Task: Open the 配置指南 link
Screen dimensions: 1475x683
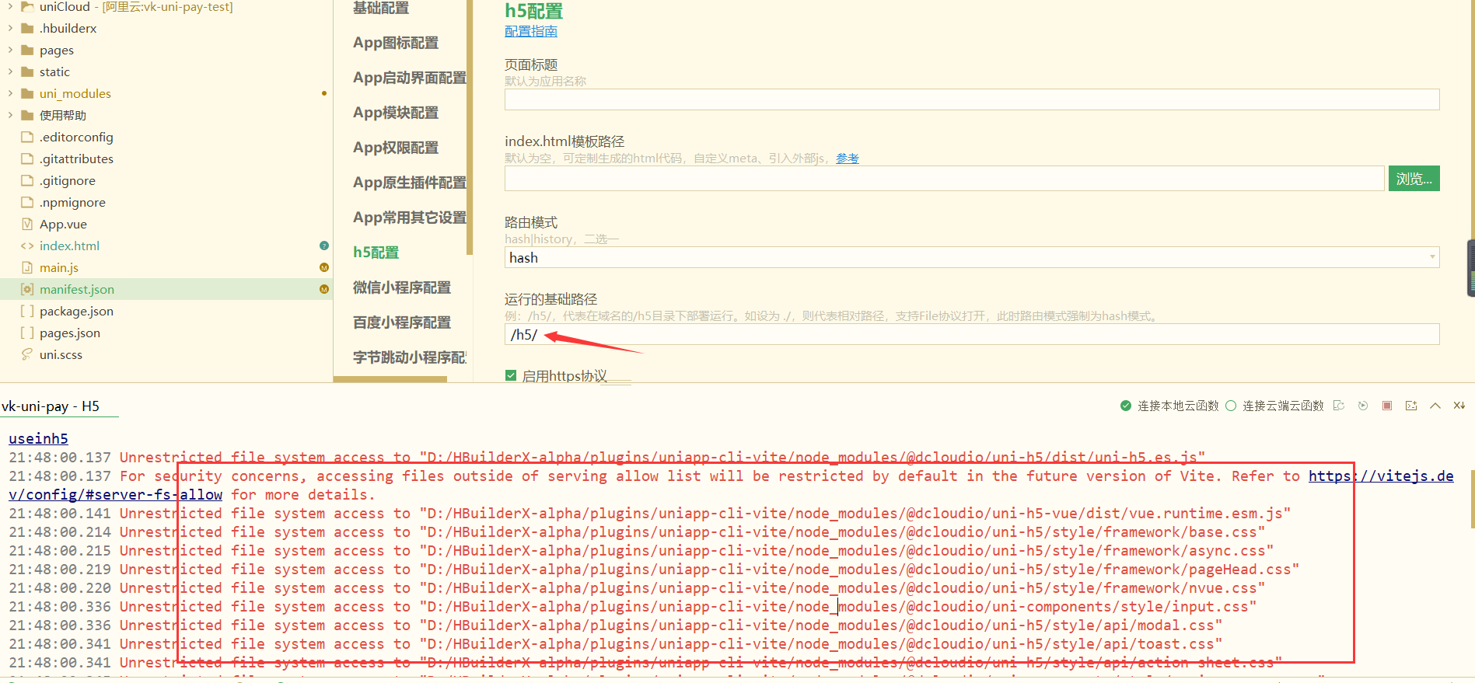Action: click(530, 31)
